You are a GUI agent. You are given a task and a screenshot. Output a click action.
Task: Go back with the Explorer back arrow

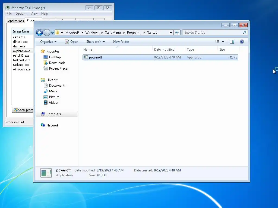[39, 32]
